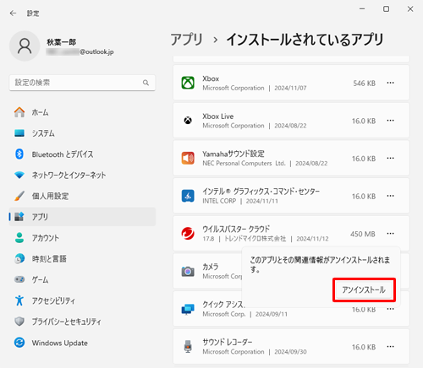The width and height of the screenshot is (423, 368).
Task: Click the Xbox app name text
Action: pyautogui.click(x=211, y=78)
